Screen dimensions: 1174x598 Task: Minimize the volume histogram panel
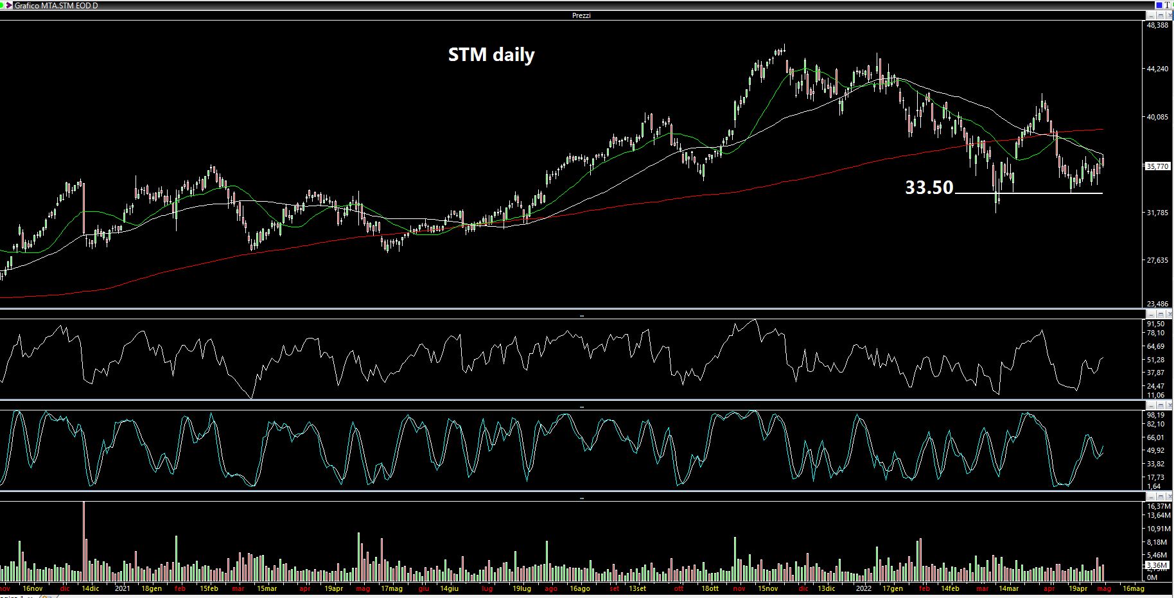click(1151, 497)
